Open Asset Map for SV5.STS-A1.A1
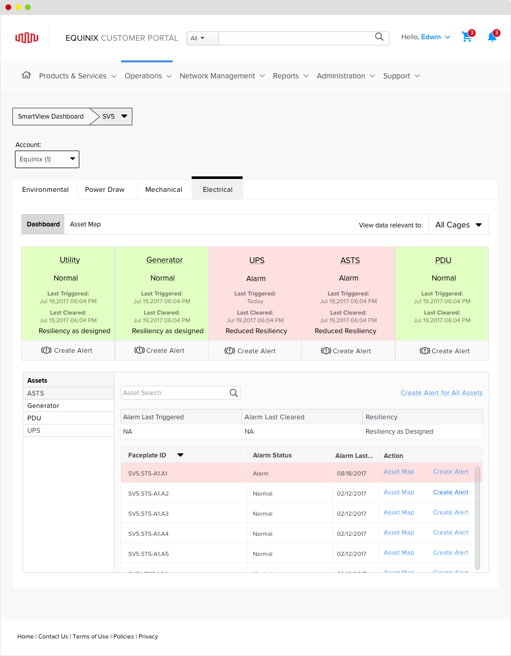Viewport: 511px width, 656px height. [399, 471]
